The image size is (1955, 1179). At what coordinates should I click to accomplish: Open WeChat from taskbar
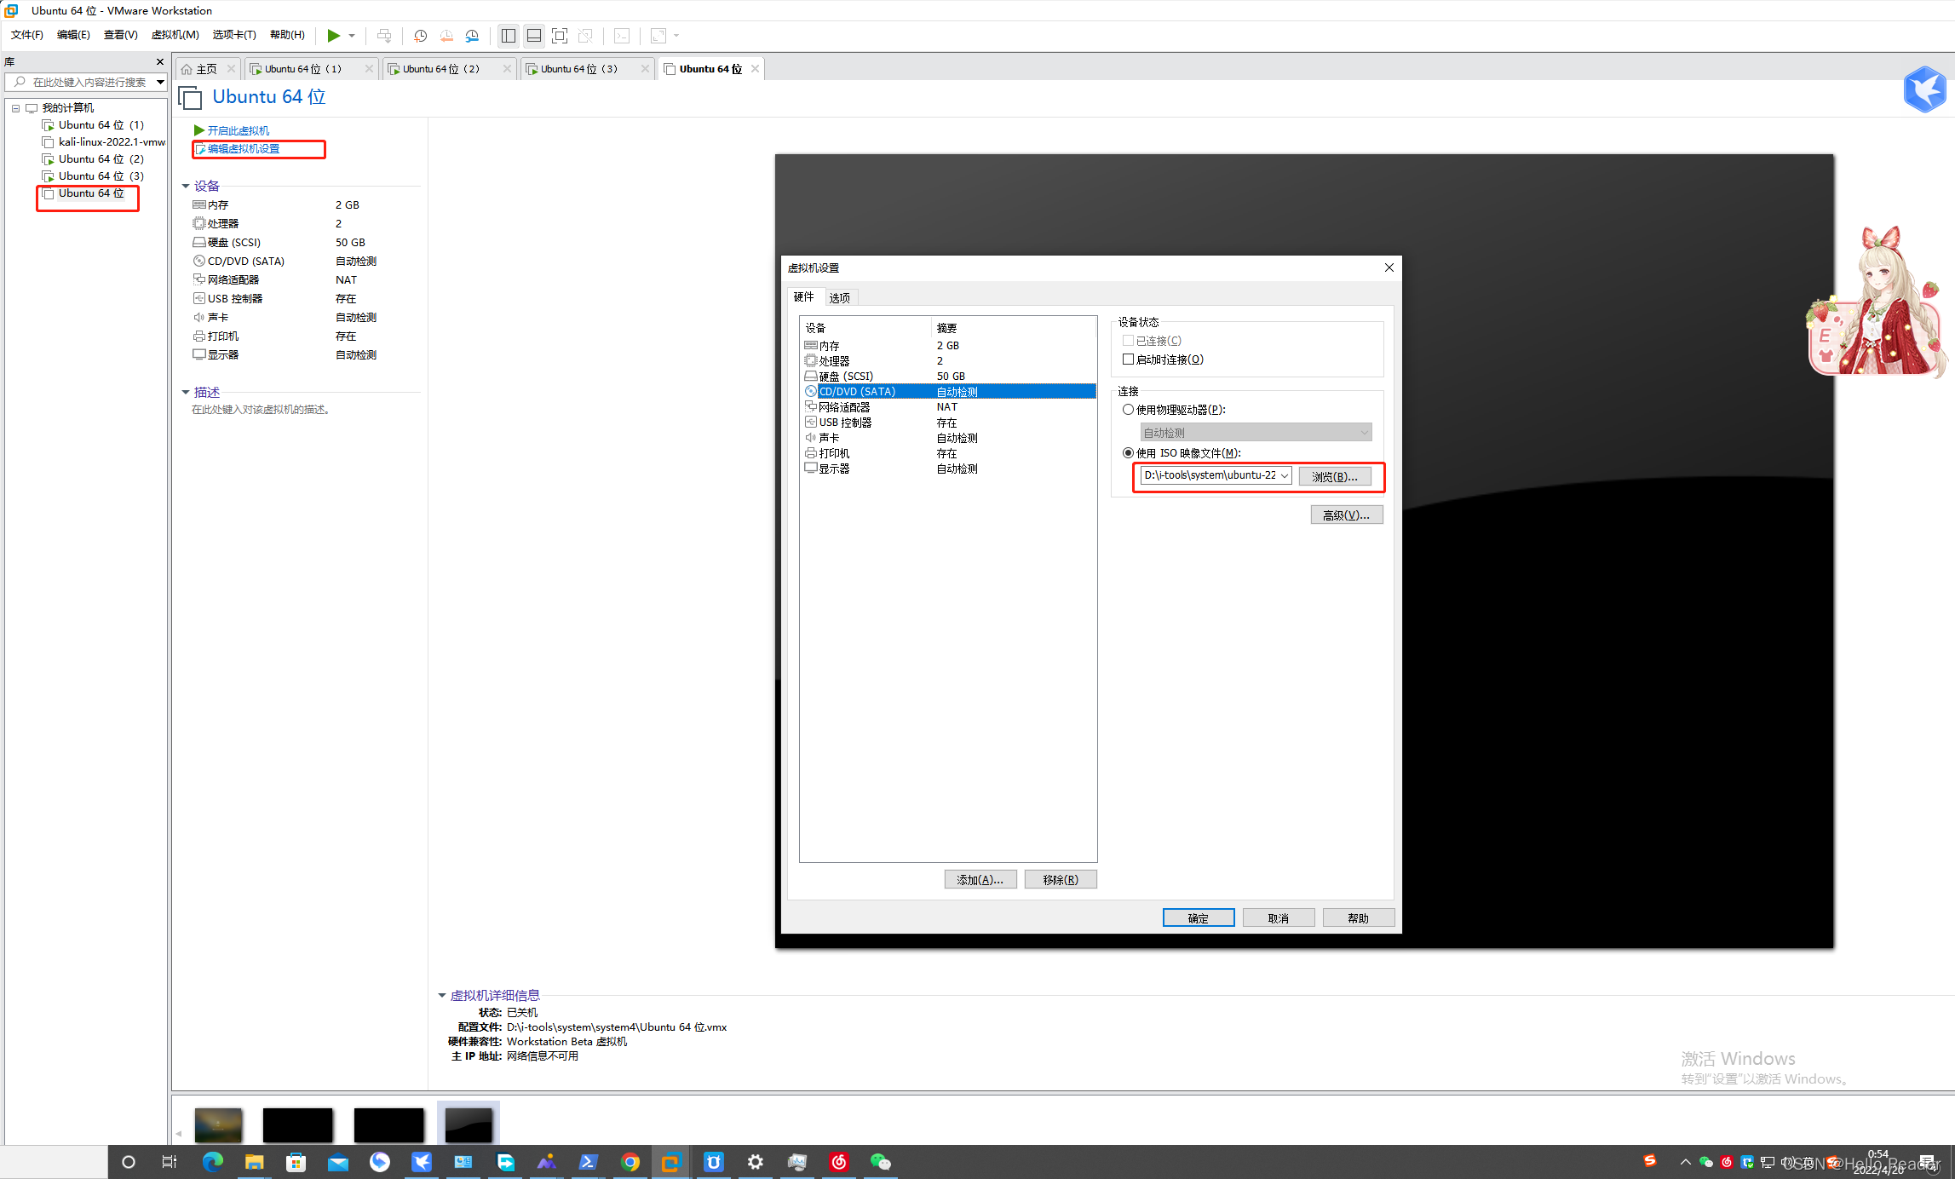coord(880,1162)
